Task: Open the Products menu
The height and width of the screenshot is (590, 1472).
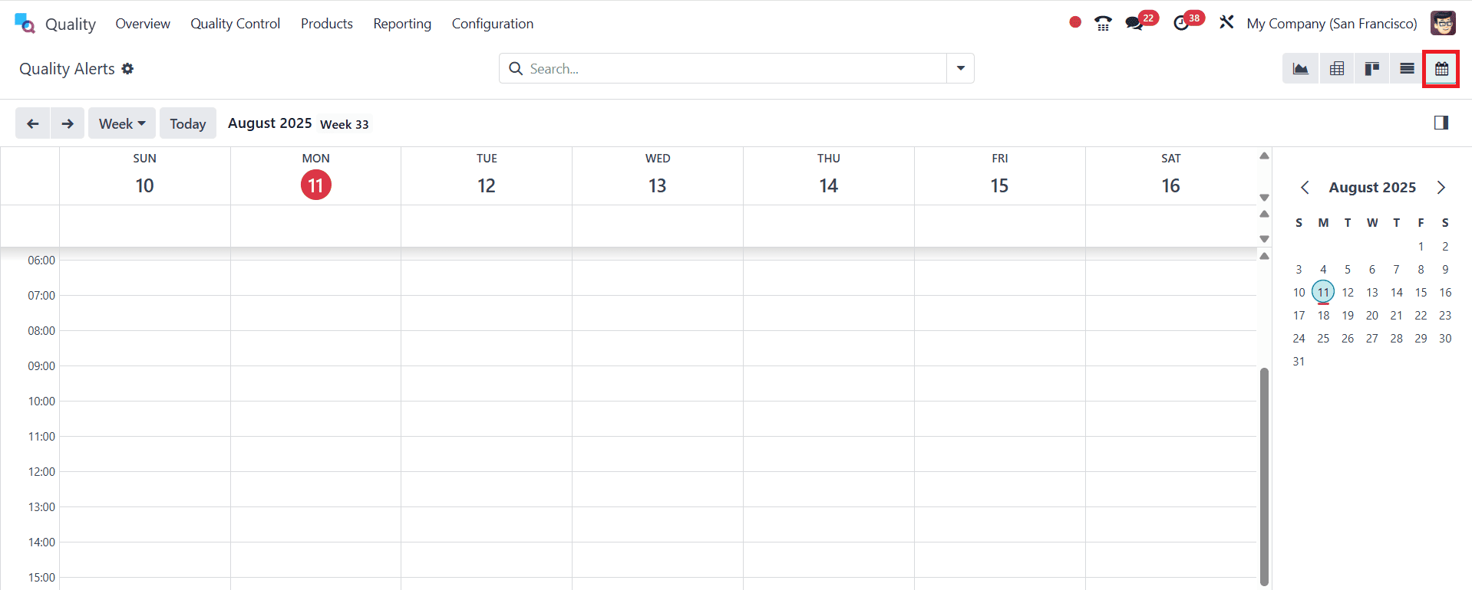Action: (327, 24)
